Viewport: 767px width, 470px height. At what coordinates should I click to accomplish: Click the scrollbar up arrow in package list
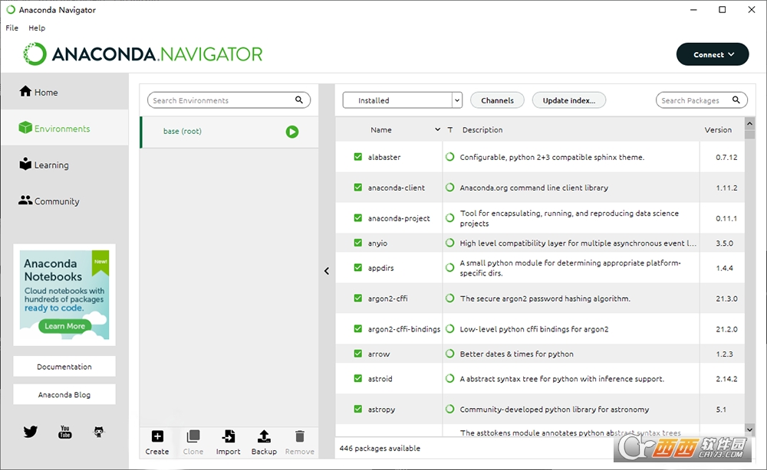tap(749, 123)
